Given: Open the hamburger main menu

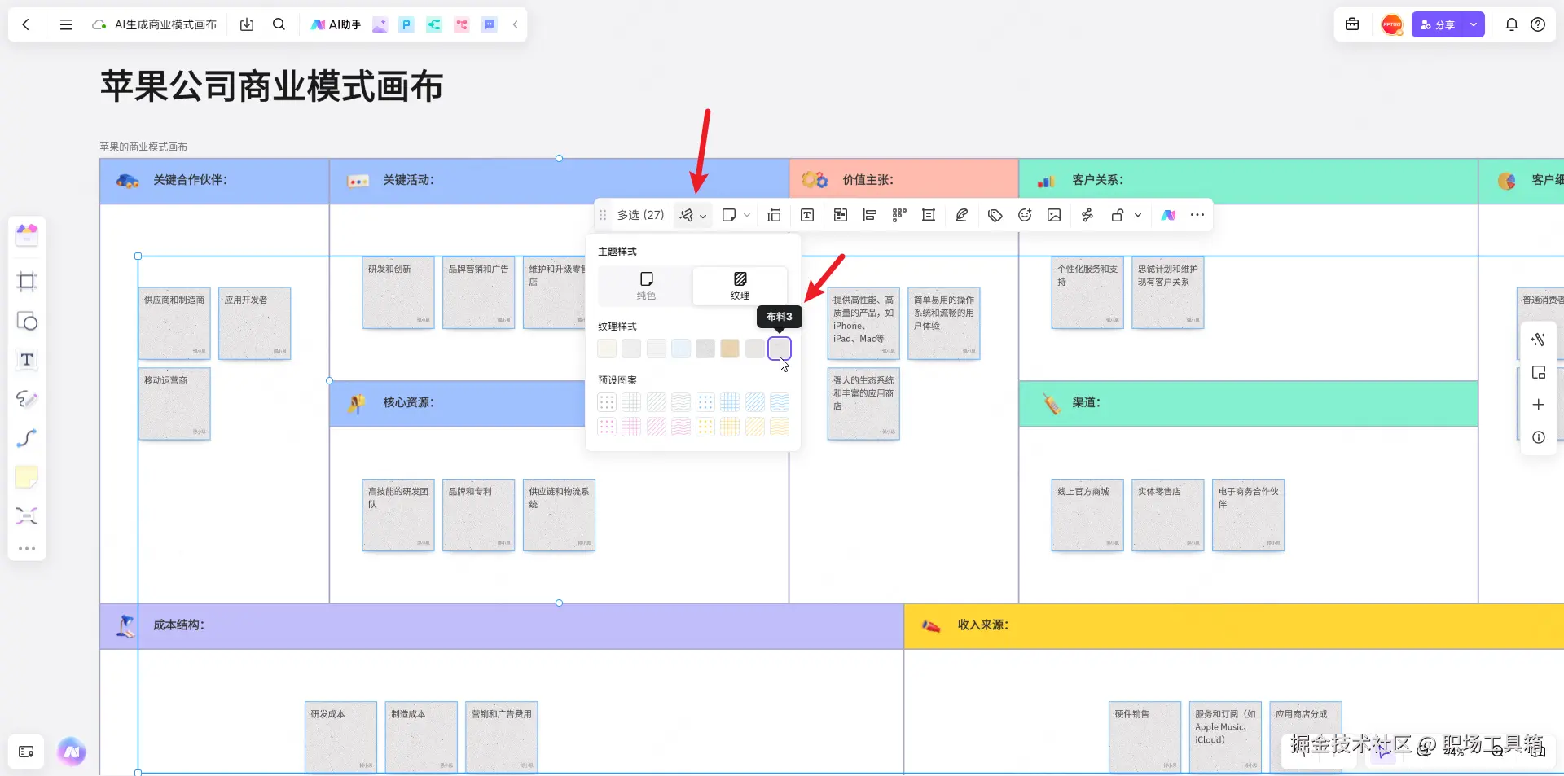Looking at the screenshot, I should coord(66,24).
